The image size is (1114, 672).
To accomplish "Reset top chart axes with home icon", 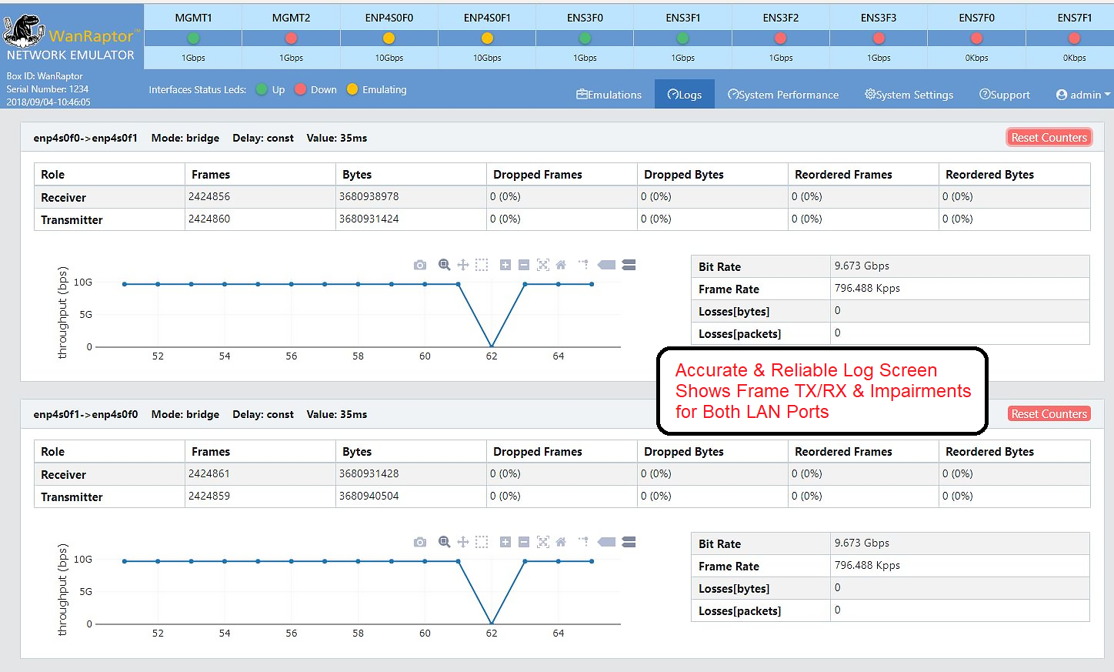I will [x=561, y=265].
